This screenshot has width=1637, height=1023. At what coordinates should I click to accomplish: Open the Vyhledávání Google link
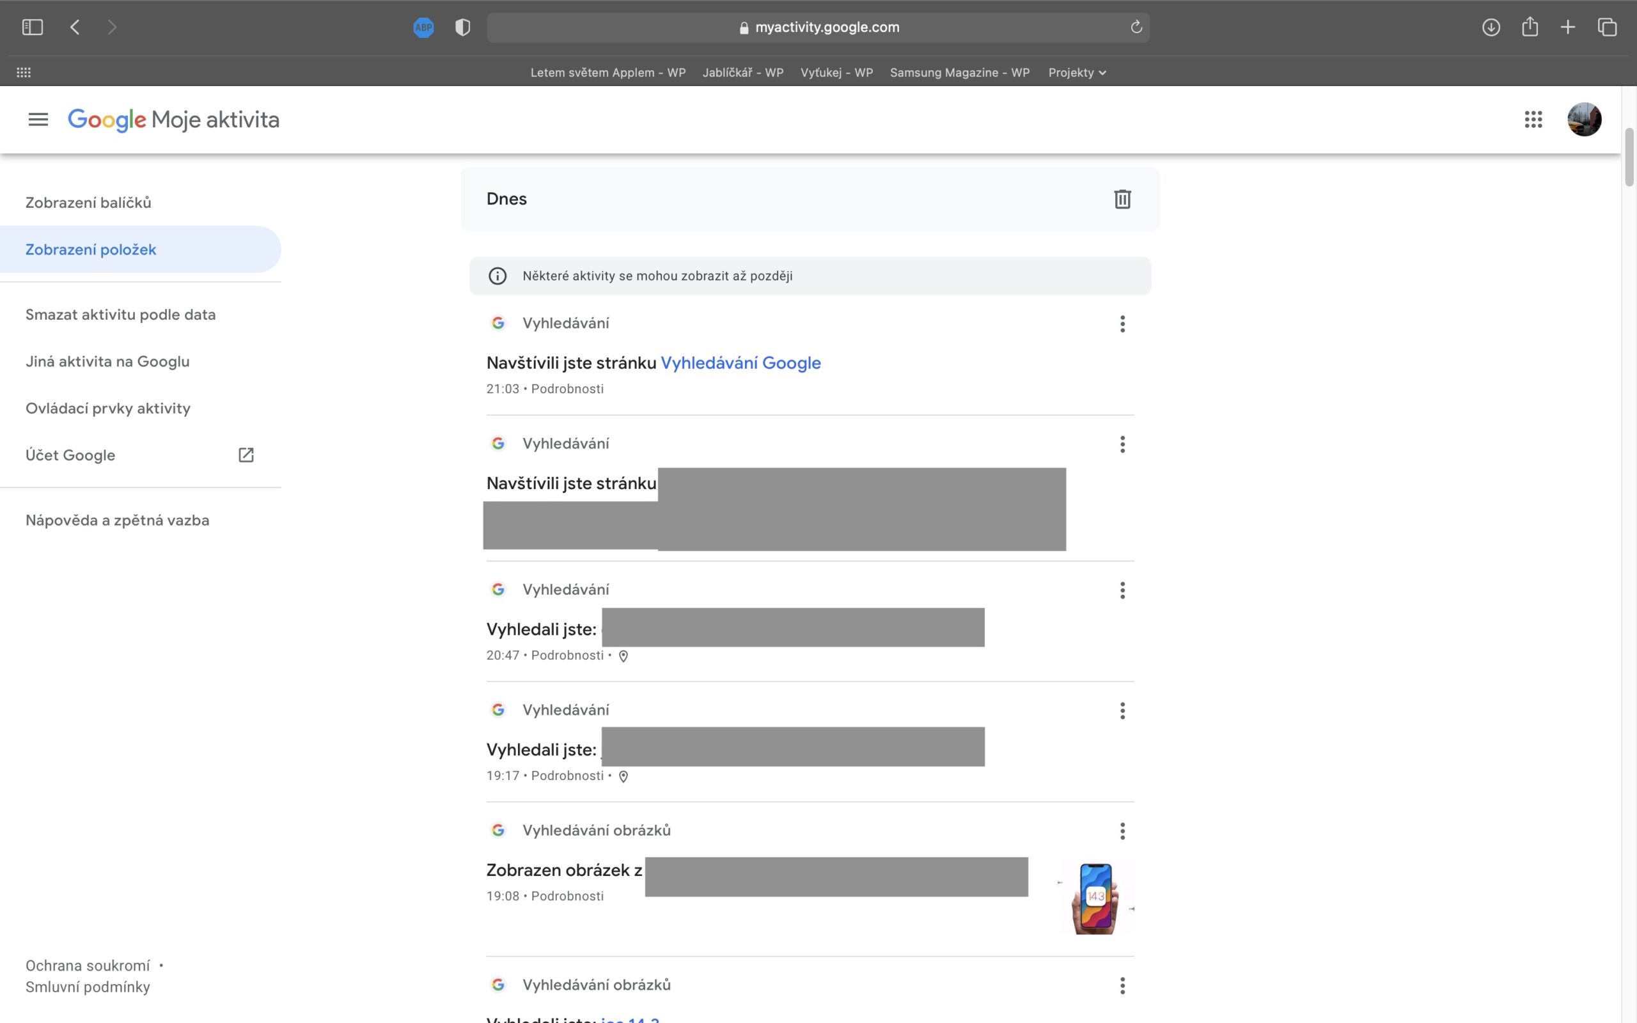point(740,363)
